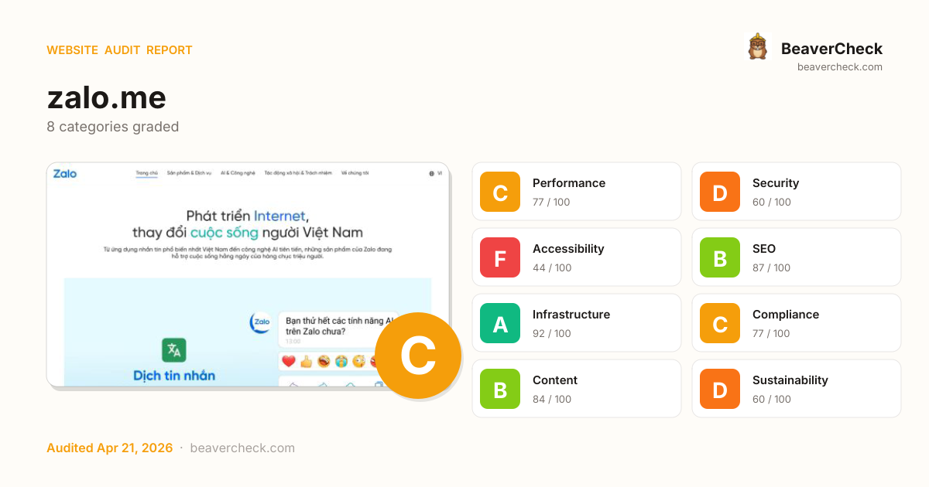
Task: Click the SEO grade B badge
Action: tap(720, 257)
